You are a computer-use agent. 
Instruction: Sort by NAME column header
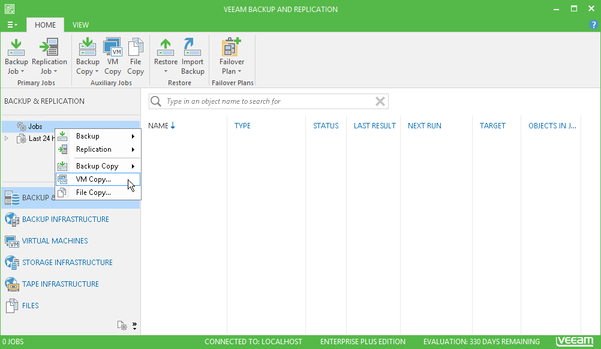pyautogui.click(x=158, y=126)
